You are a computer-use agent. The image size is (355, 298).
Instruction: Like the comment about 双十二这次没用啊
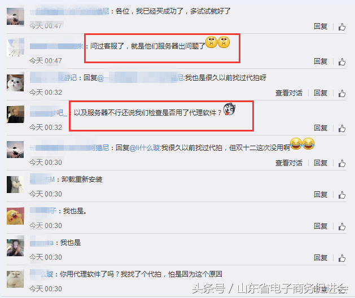click(x=342, y=163)
